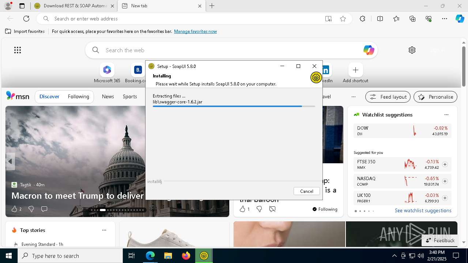The width and height of the screenshot is (468, 263).
Task: Open Task View on taskbar
Action: (132, 256)
